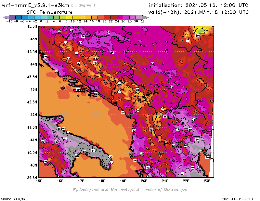Select the orange legend swatch between 16 and 18
This screenshot has height=201, width=260.
(x=95, y=17)
